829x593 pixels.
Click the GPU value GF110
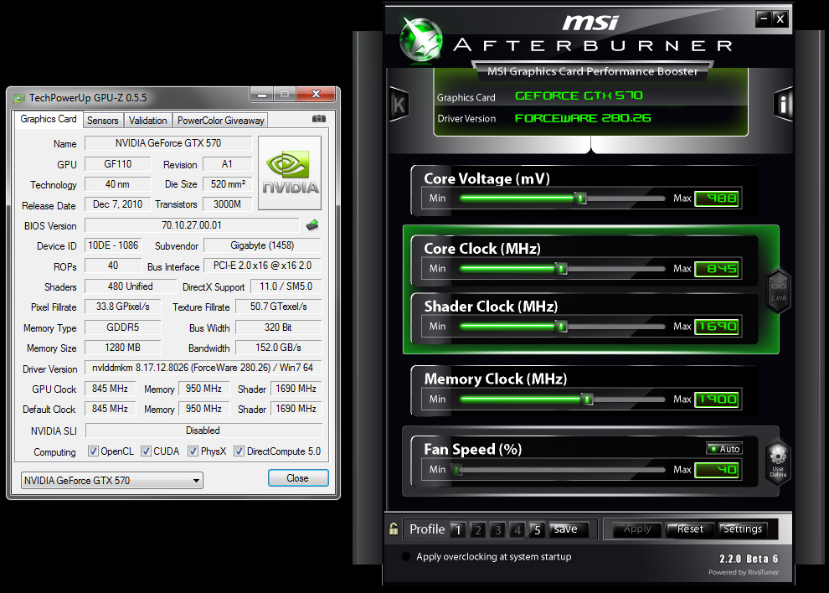click(118, 164)
